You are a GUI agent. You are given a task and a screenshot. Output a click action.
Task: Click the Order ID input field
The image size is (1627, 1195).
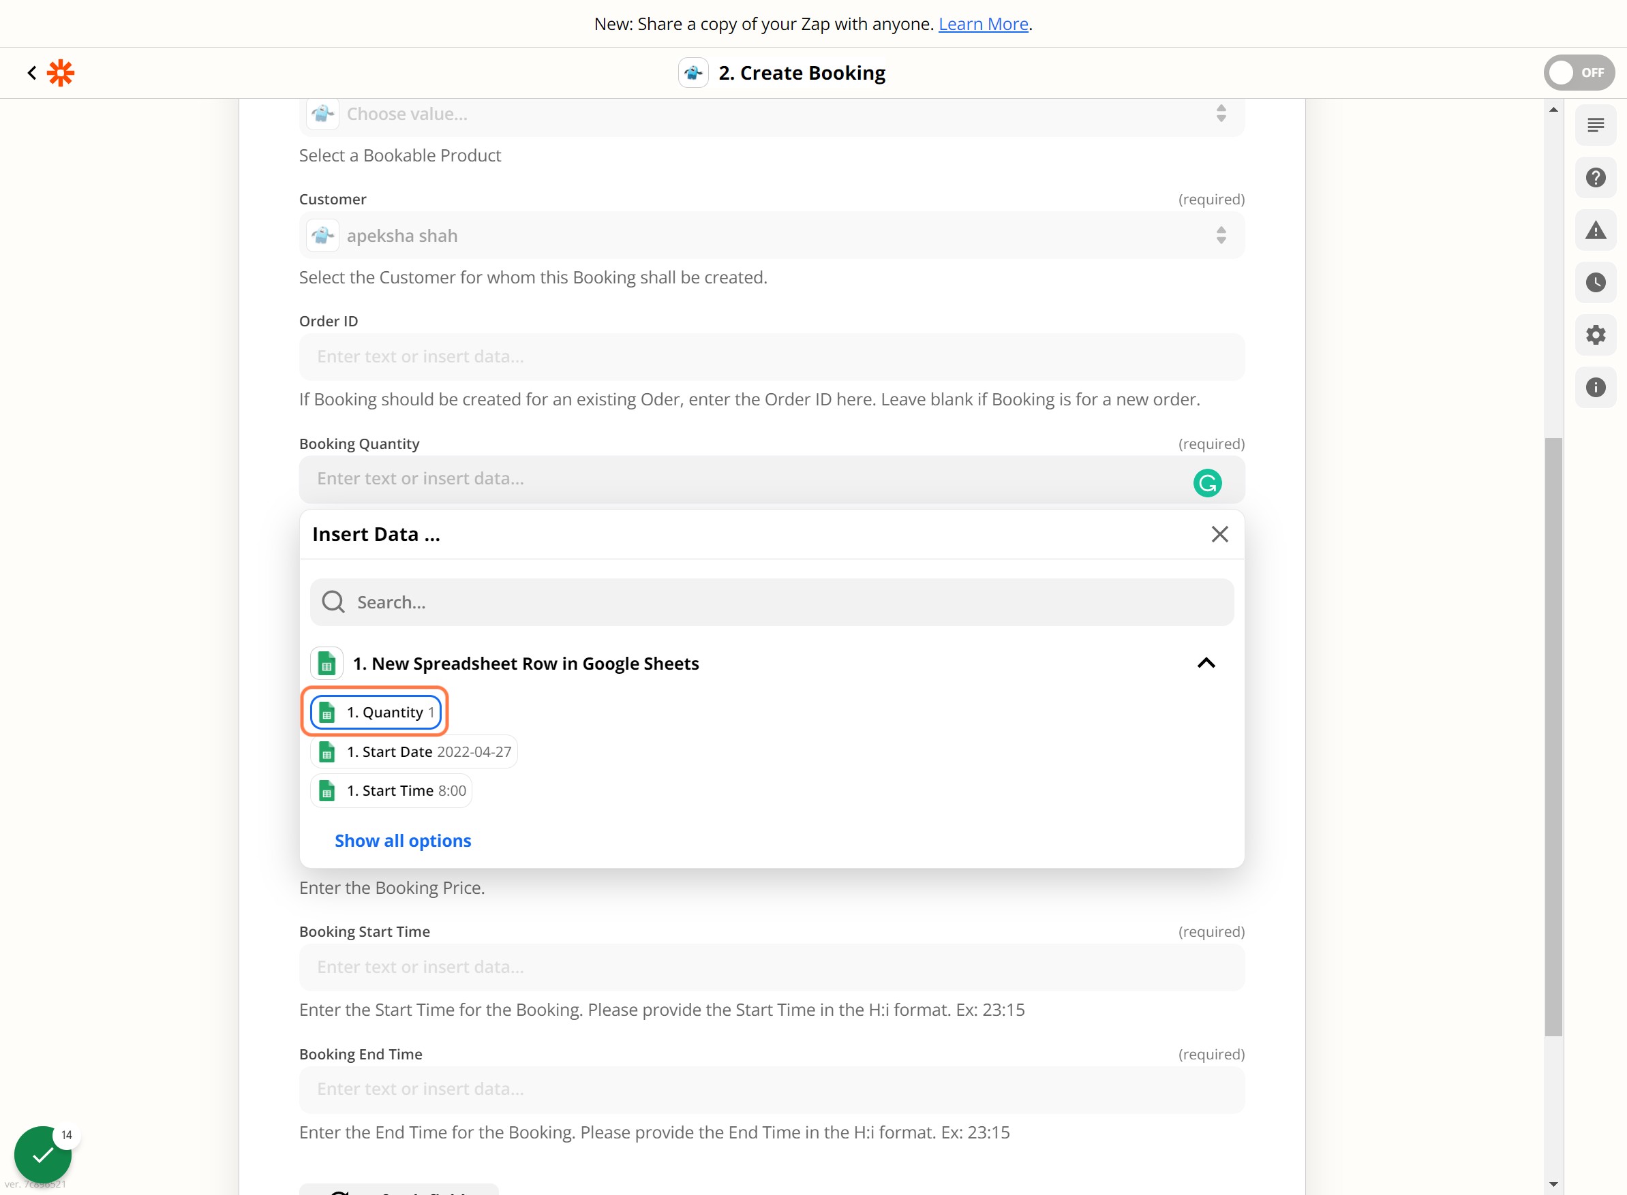tap(772, 358)
